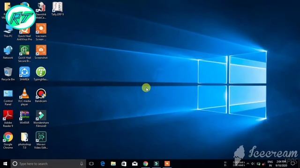Select the Recycle Bin icon
Viewport: 300px width, 168px height.
(x=8, y=74)
